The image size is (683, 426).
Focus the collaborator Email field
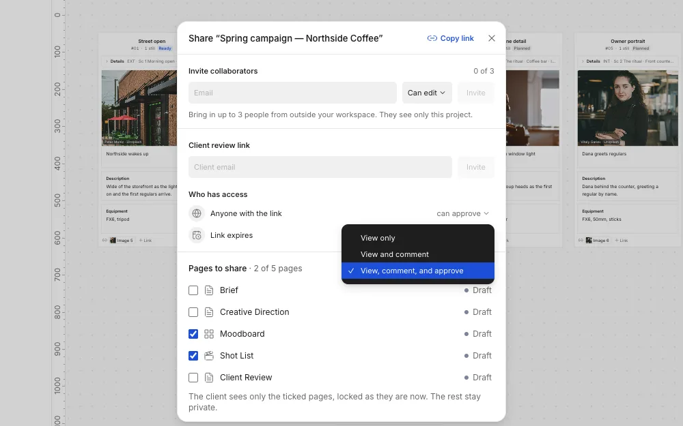tap(292, 93)
